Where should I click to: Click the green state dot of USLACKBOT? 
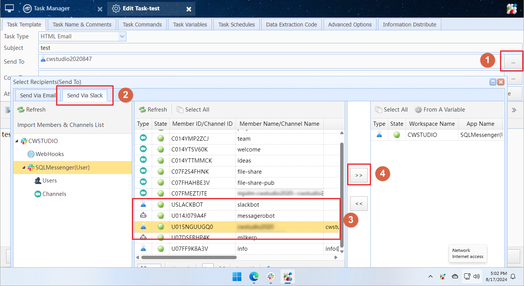coord(160,205)
